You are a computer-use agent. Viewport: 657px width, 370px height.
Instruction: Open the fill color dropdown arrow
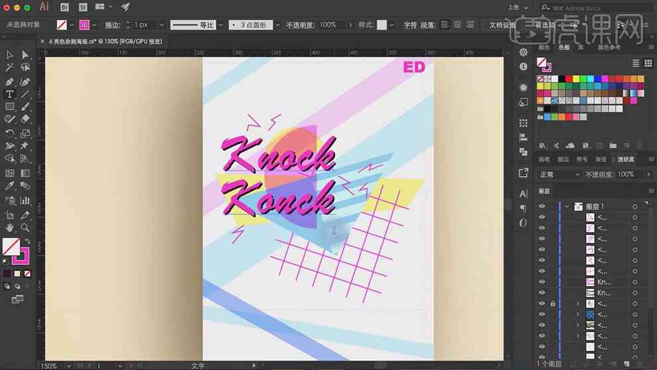(72, 25)
